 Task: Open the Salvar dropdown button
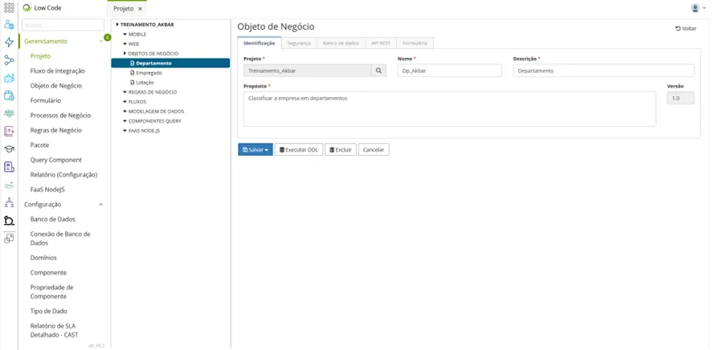tap(256, 149)
